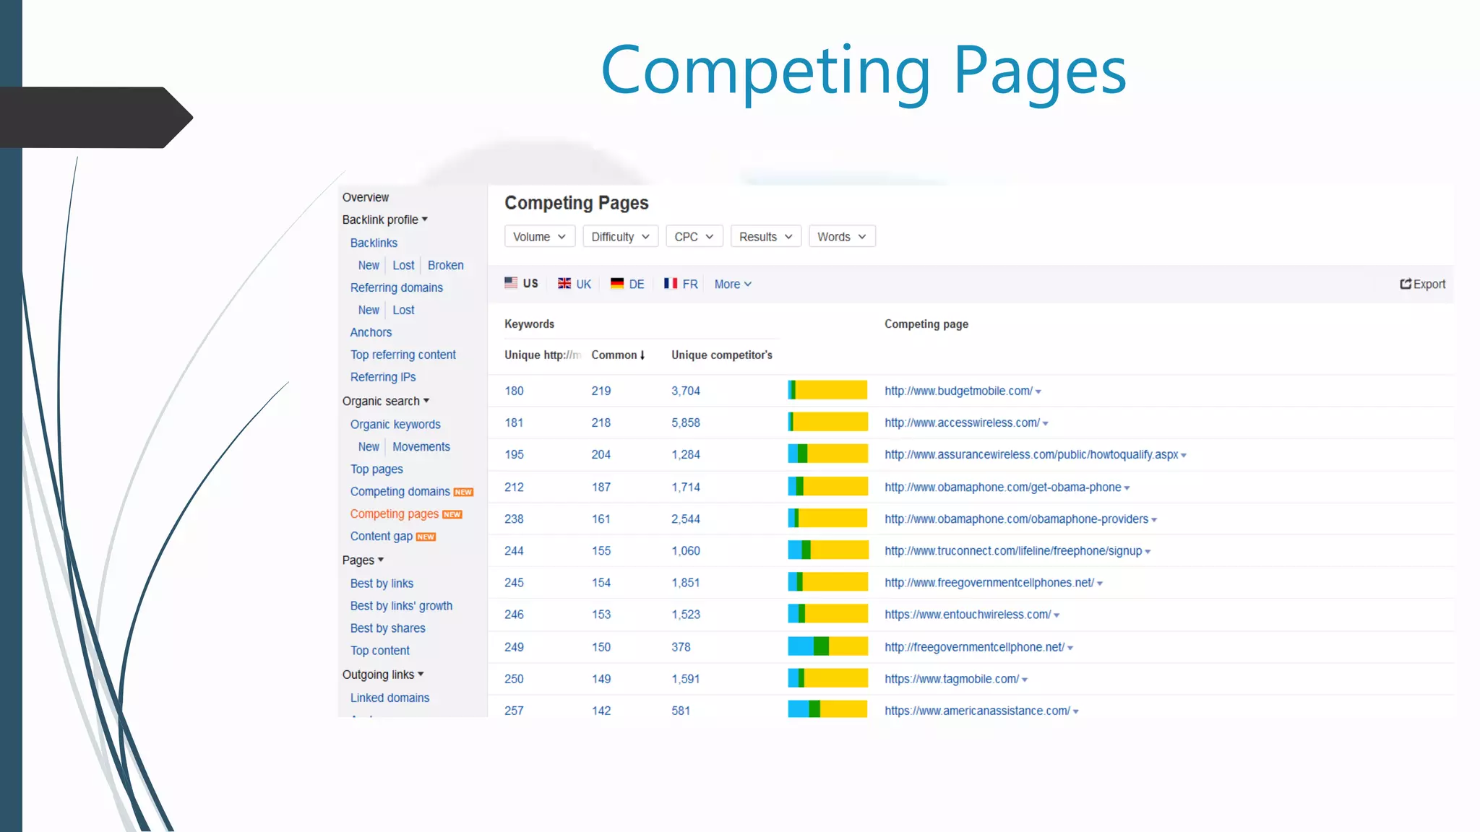Click the UK flag icon

click(564, 284)
